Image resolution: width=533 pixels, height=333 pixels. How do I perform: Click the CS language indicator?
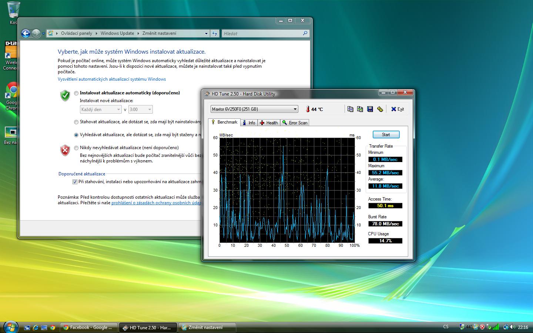click(x=446, y=327)
